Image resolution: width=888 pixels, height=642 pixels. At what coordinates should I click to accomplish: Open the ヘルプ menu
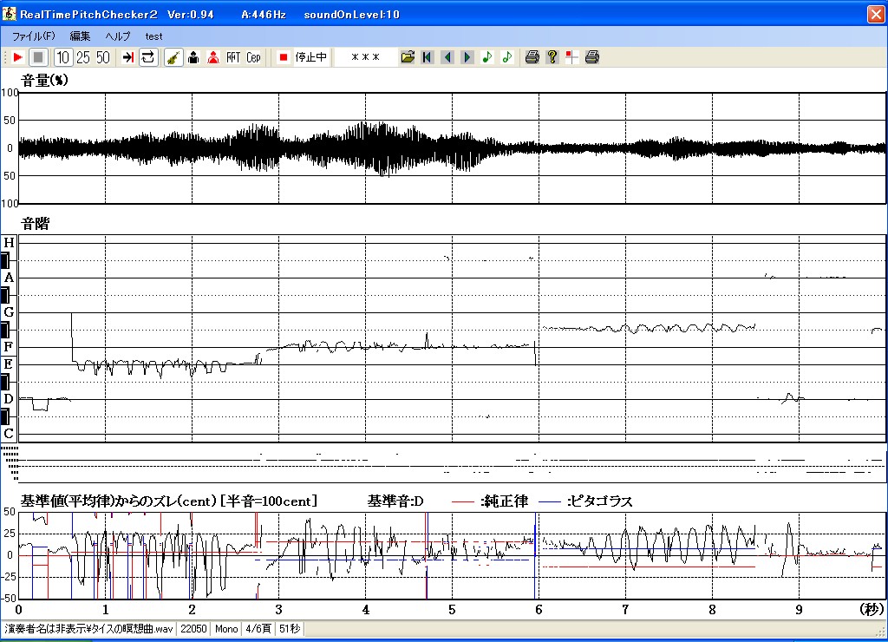coord(118,36)
